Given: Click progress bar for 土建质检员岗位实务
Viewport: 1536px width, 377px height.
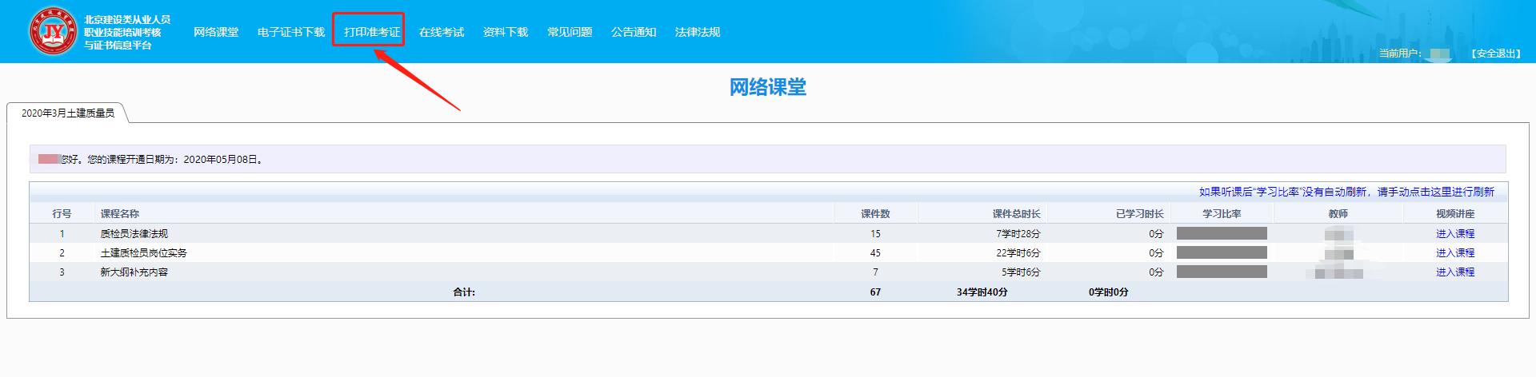Looking at the screenshot, I should click(1222, 253).
